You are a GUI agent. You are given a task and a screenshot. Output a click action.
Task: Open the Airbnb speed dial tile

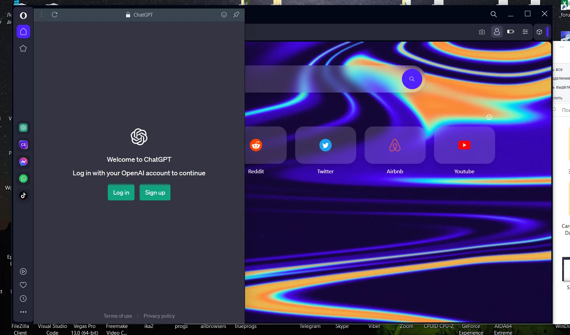[x=395, y=145]
